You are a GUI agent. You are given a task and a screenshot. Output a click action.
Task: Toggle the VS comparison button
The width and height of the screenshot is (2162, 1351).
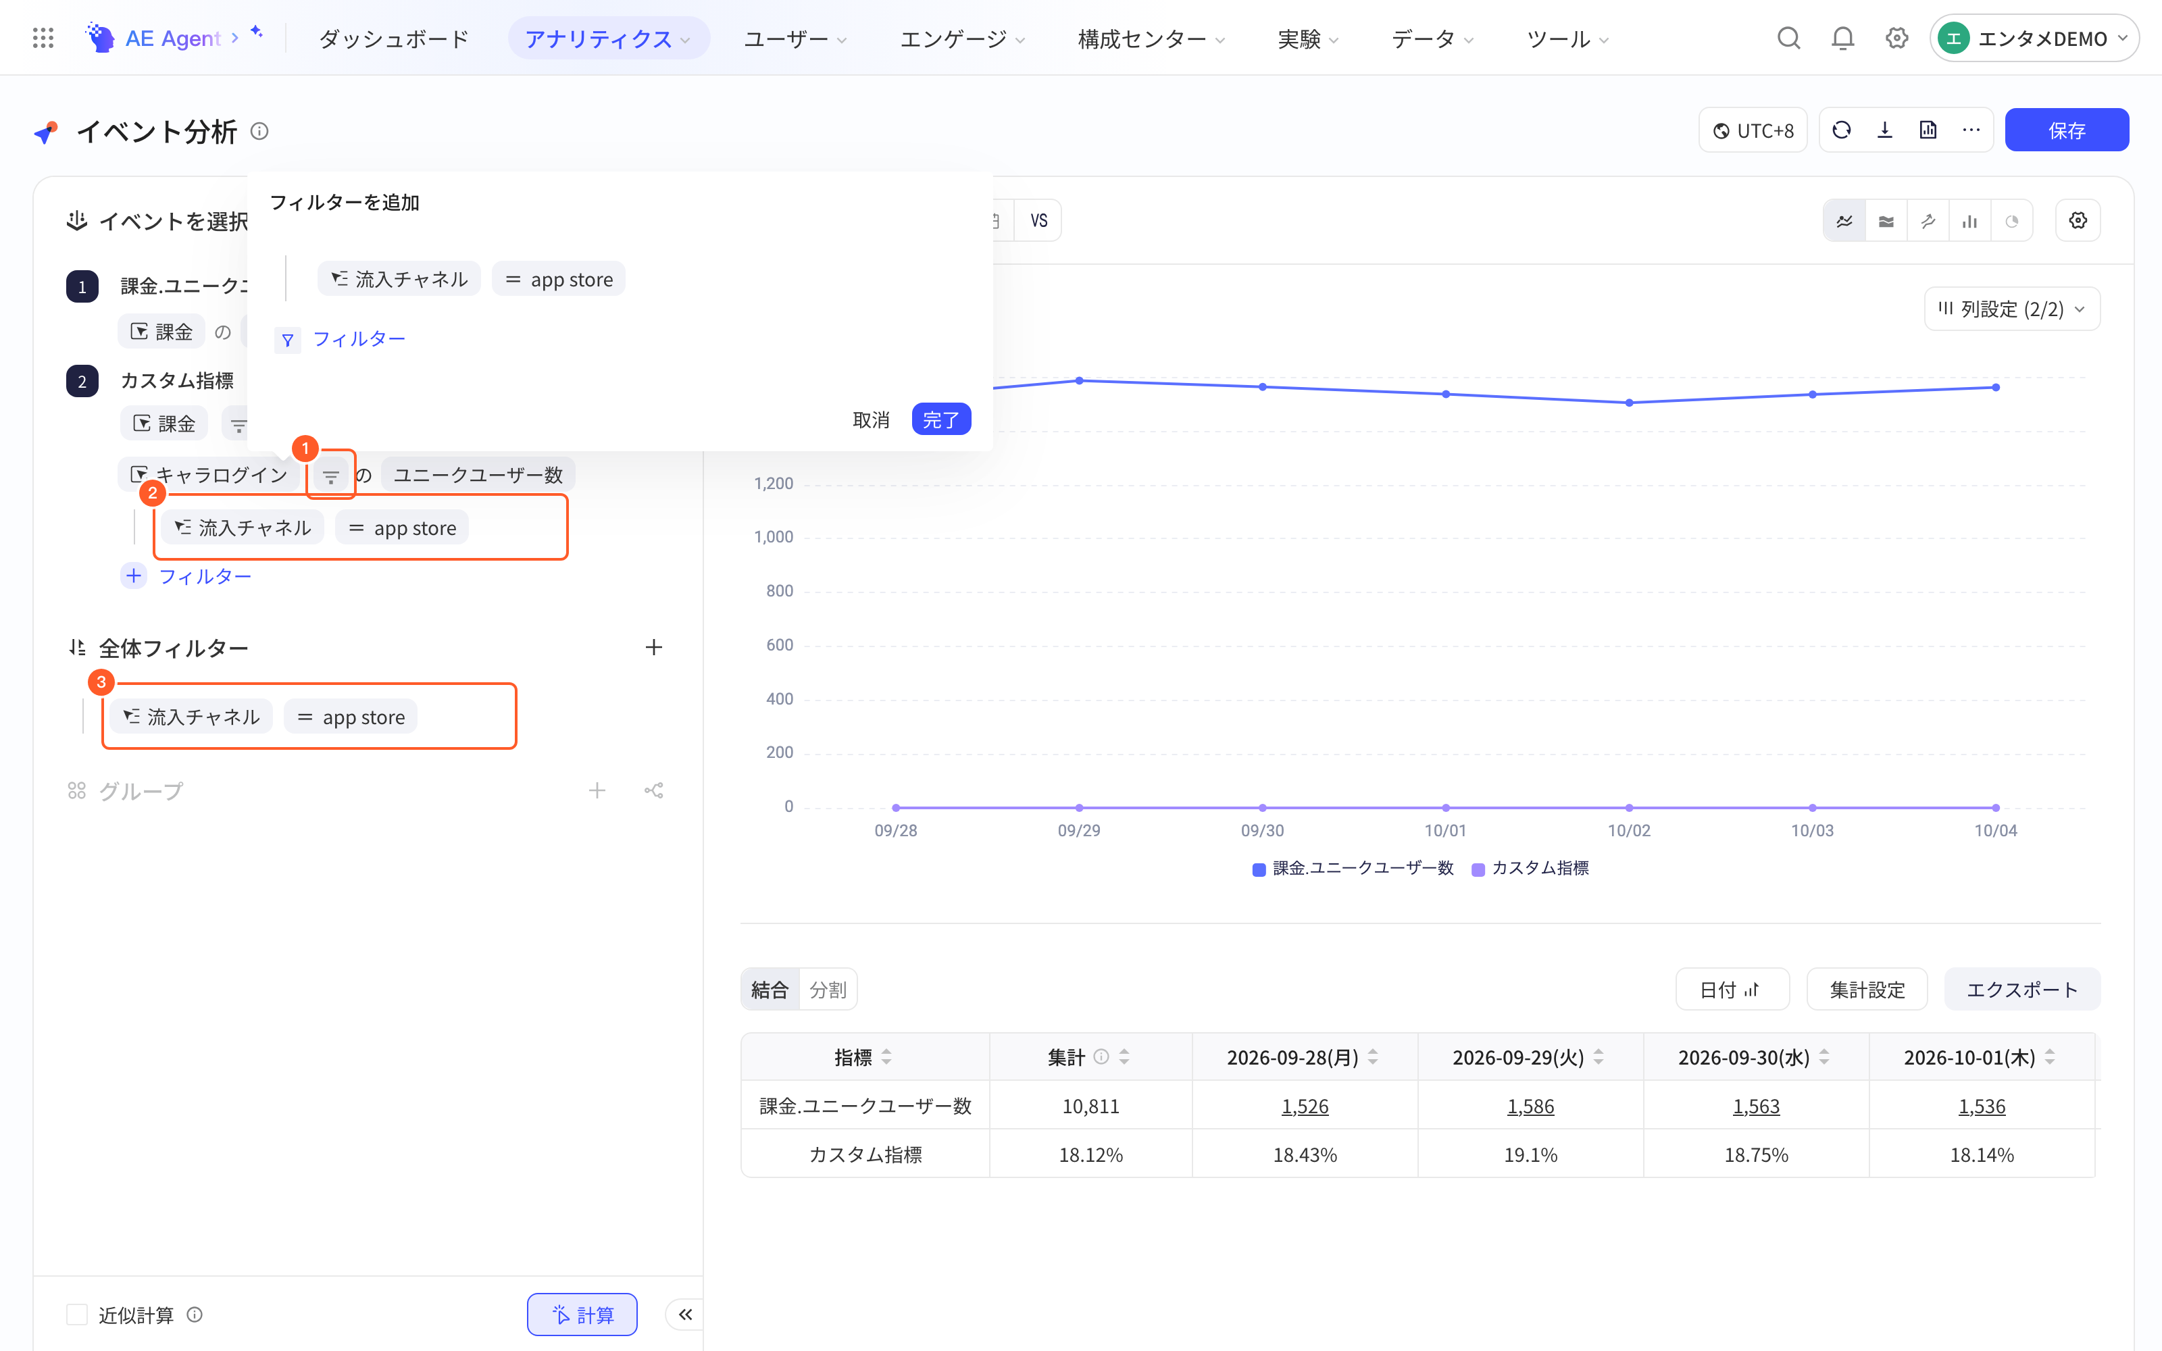click(x=1038, y=221)
